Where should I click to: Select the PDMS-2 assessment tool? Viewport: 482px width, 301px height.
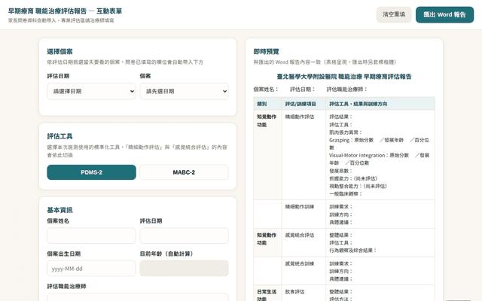[x=91, y=172]
